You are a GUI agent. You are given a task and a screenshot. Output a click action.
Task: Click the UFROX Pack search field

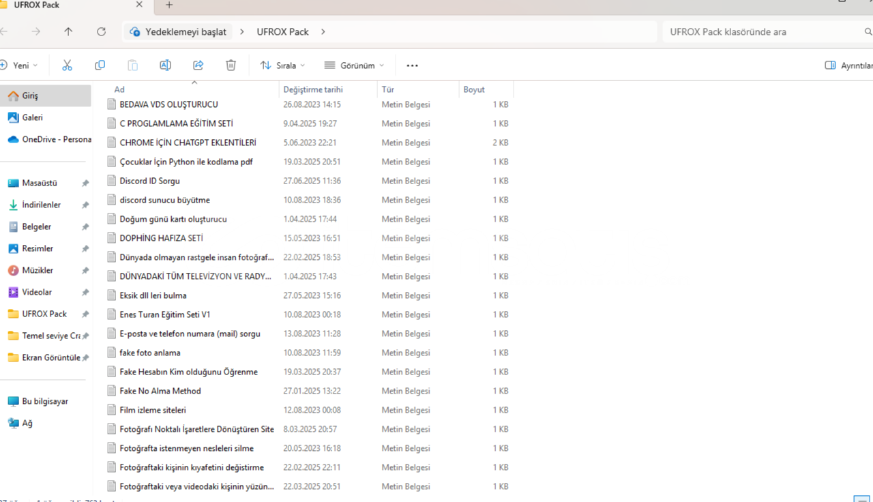pos(760,32)
